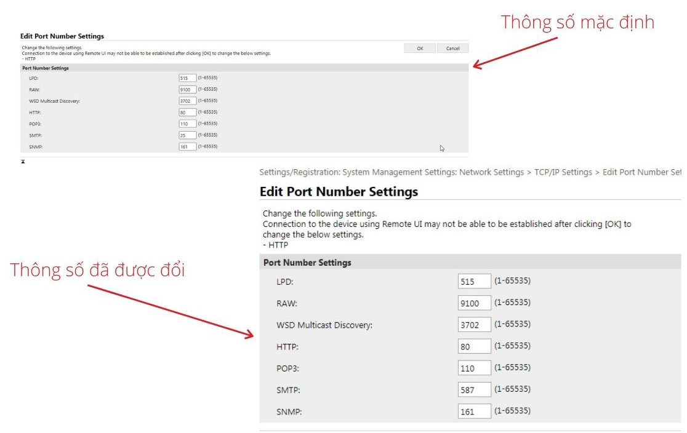This screenshot has width=687, height=433.
Task: Click the Cancel button
Action: (452, 49)
